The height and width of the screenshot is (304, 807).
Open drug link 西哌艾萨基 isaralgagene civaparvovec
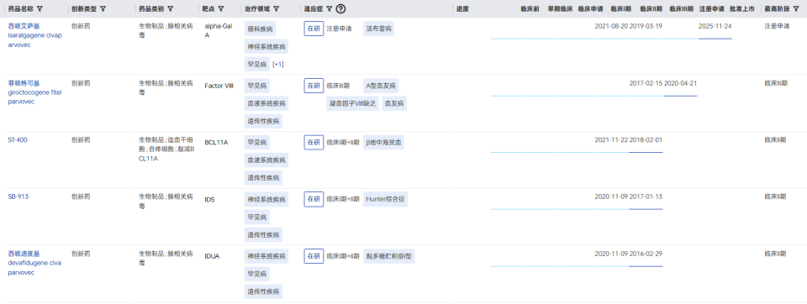point(34,35)
